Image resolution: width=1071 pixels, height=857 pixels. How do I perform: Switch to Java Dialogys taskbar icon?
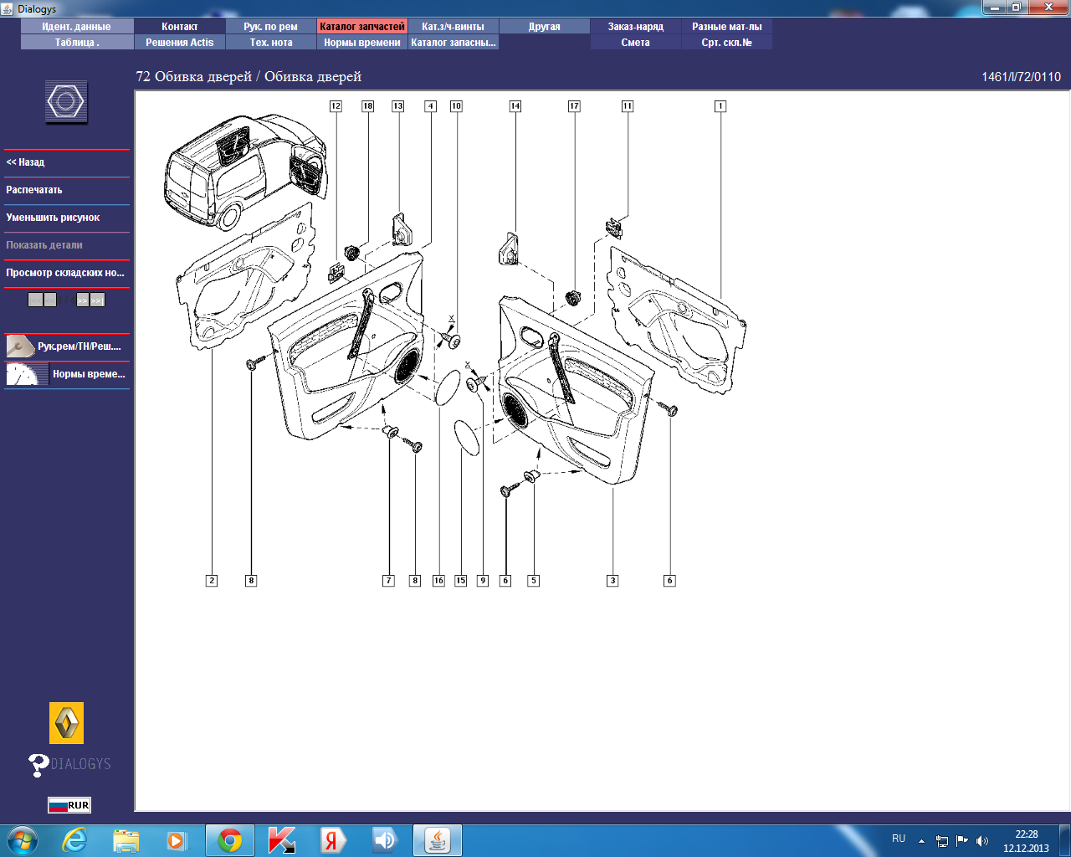coord(437,840)
